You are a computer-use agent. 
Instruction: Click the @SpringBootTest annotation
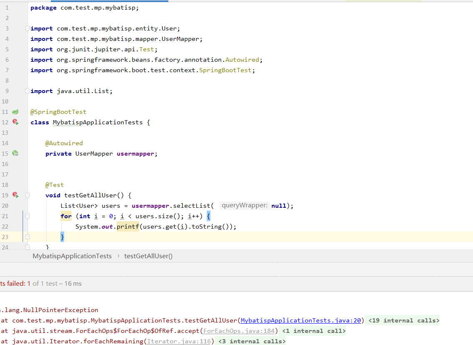coord(58,112)
